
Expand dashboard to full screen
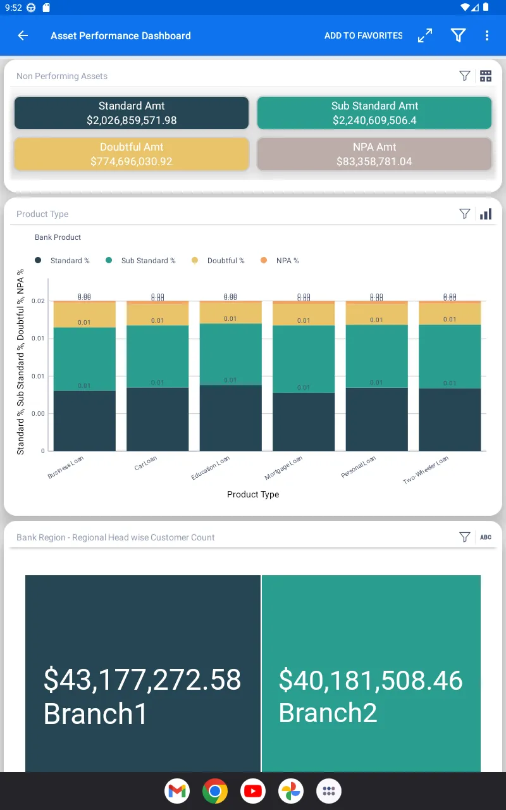pyautogui.click(x=425, y=35)
